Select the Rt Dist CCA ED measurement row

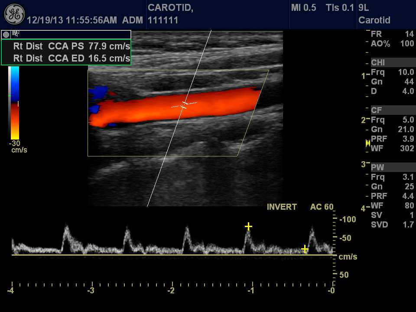tap(71, 58)
